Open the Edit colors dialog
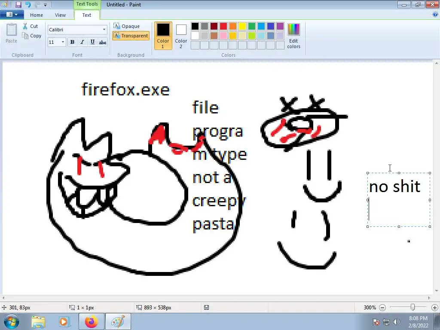This screenshot has width=440, height=330. click(x=293, y=36)
